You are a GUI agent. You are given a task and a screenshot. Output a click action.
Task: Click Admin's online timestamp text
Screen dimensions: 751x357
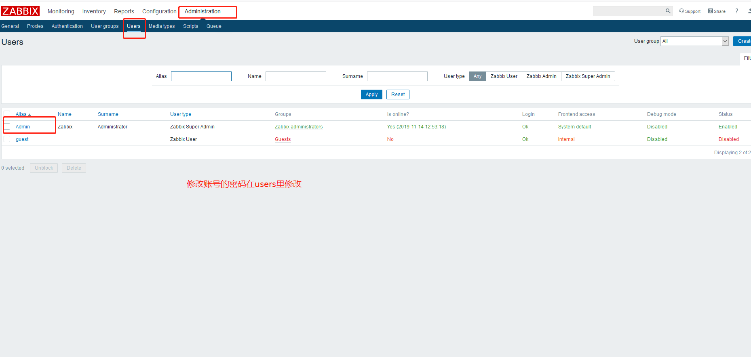(x=416, y=127)
